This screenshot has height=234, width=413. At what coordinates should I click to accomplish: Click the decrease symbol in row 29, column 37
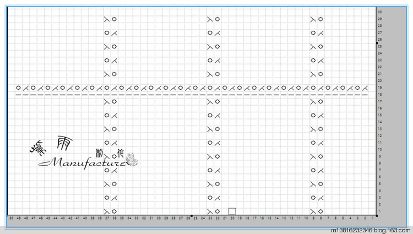[x=107, y=19]
